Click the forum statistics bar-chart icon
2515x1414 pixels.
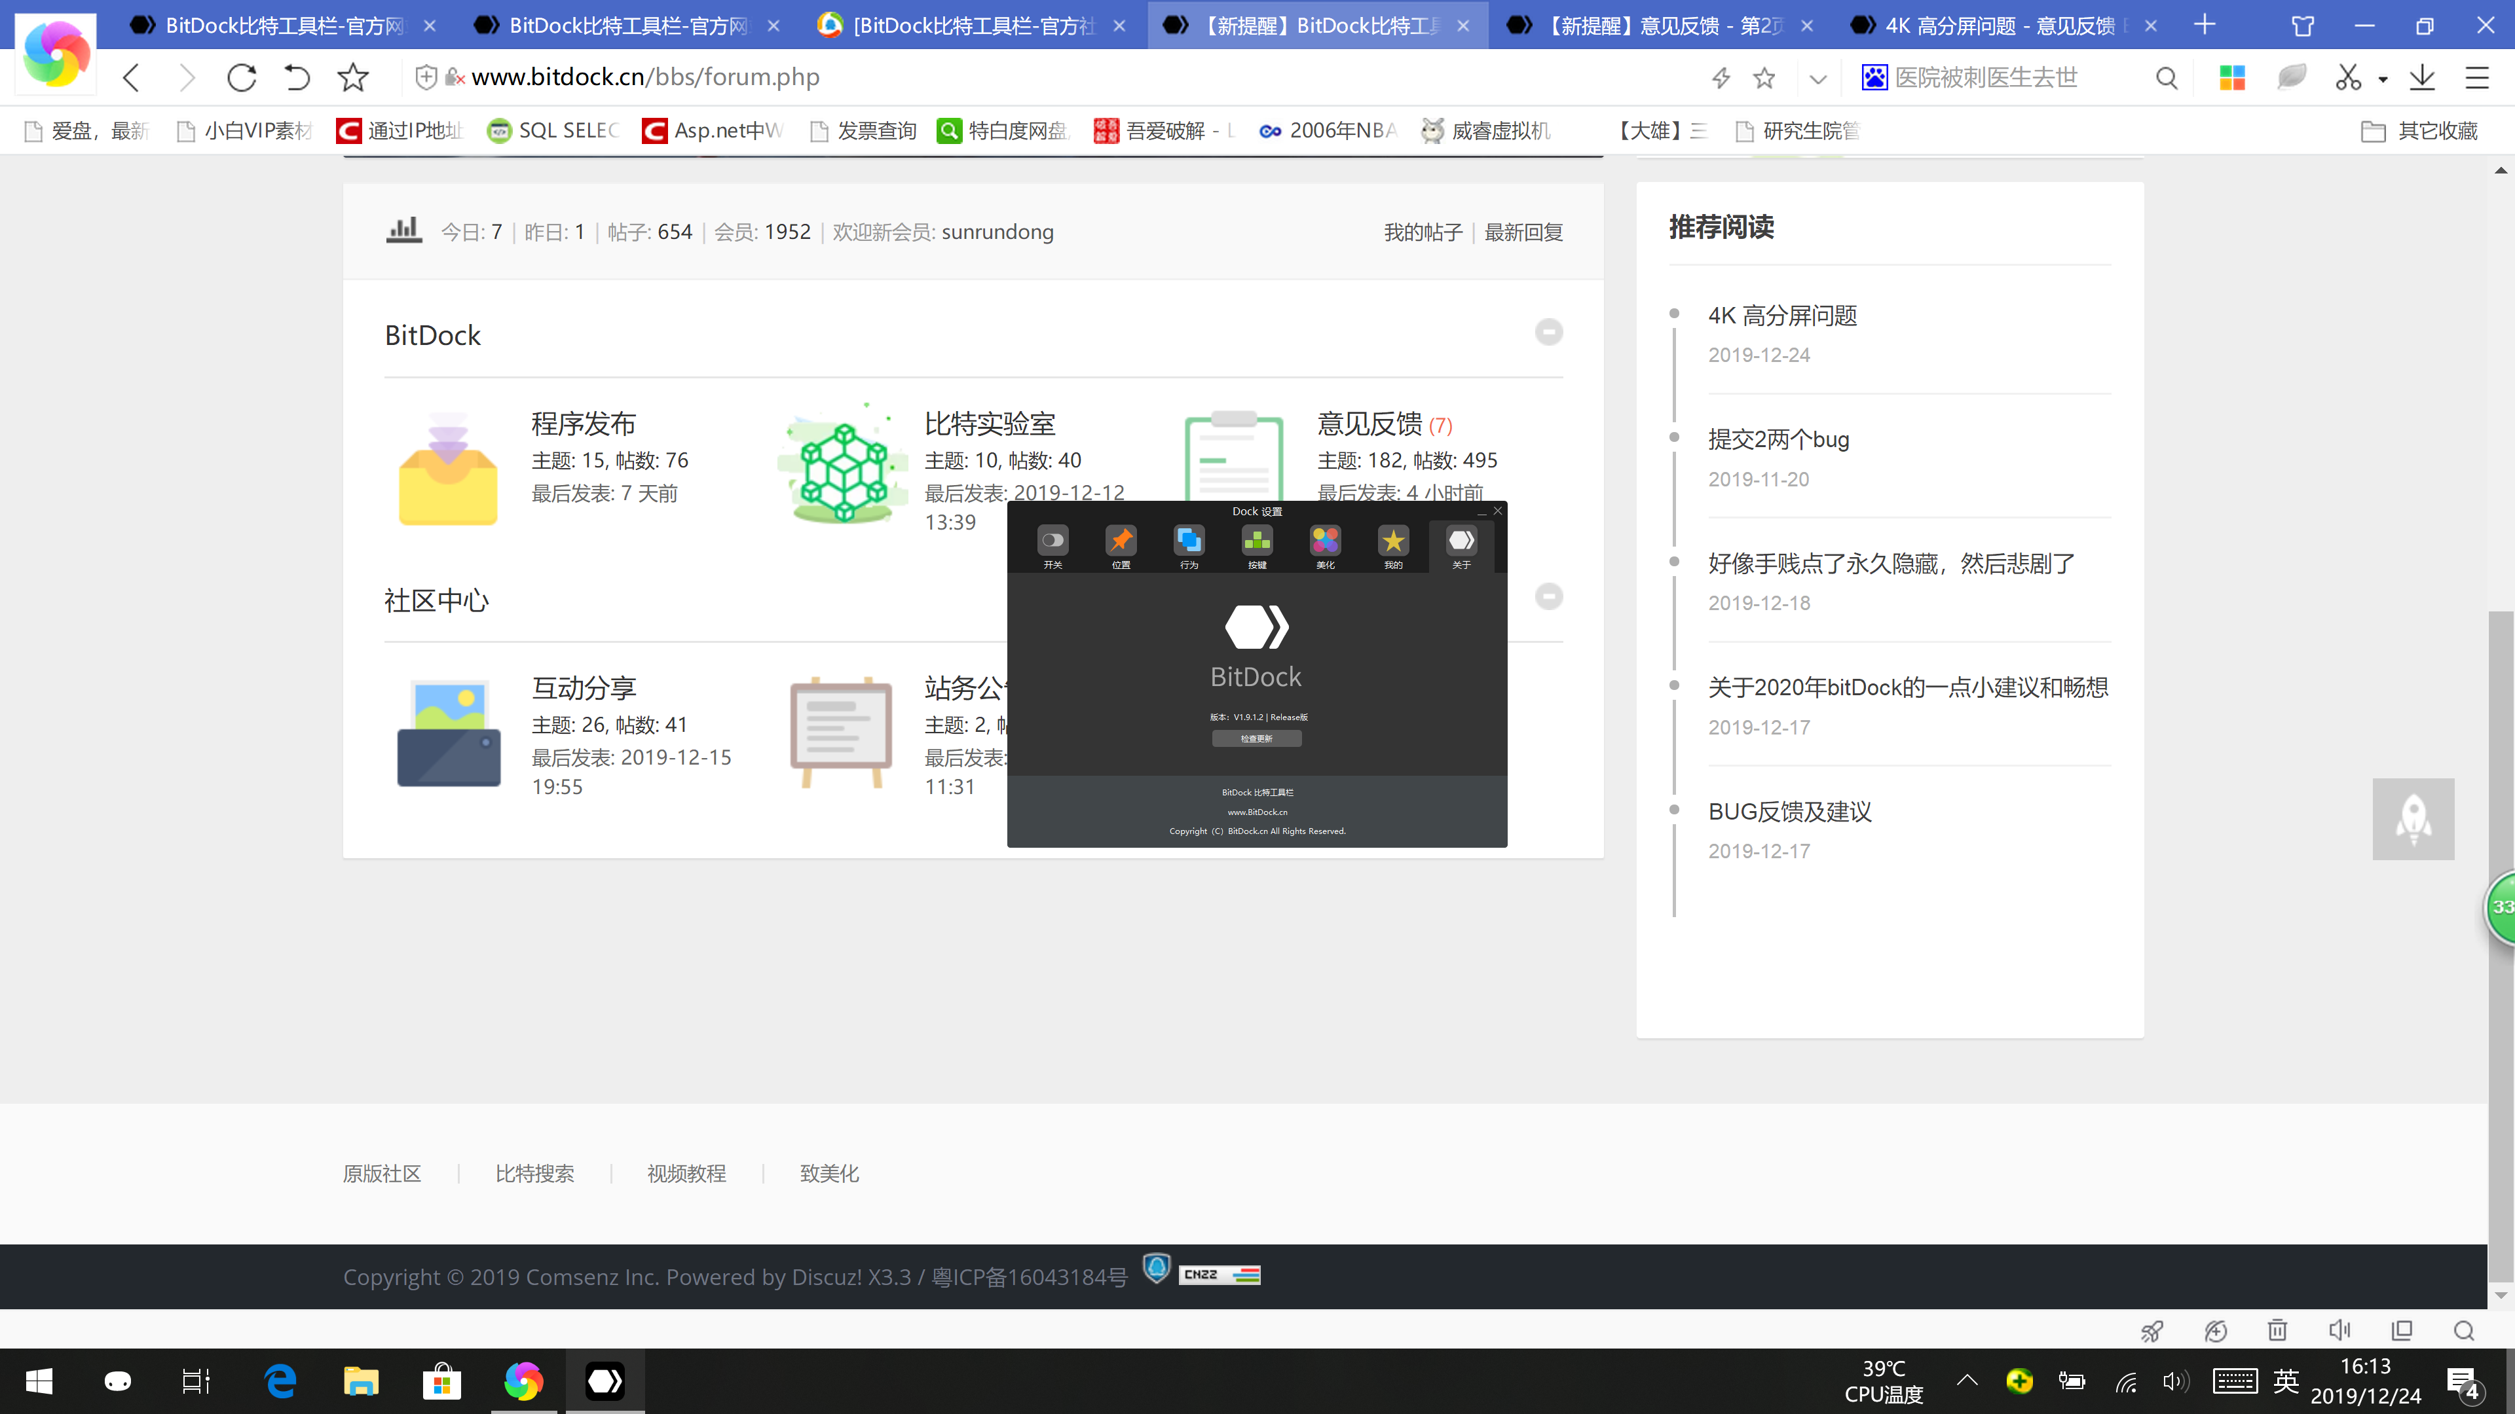[x=403, y=230]
